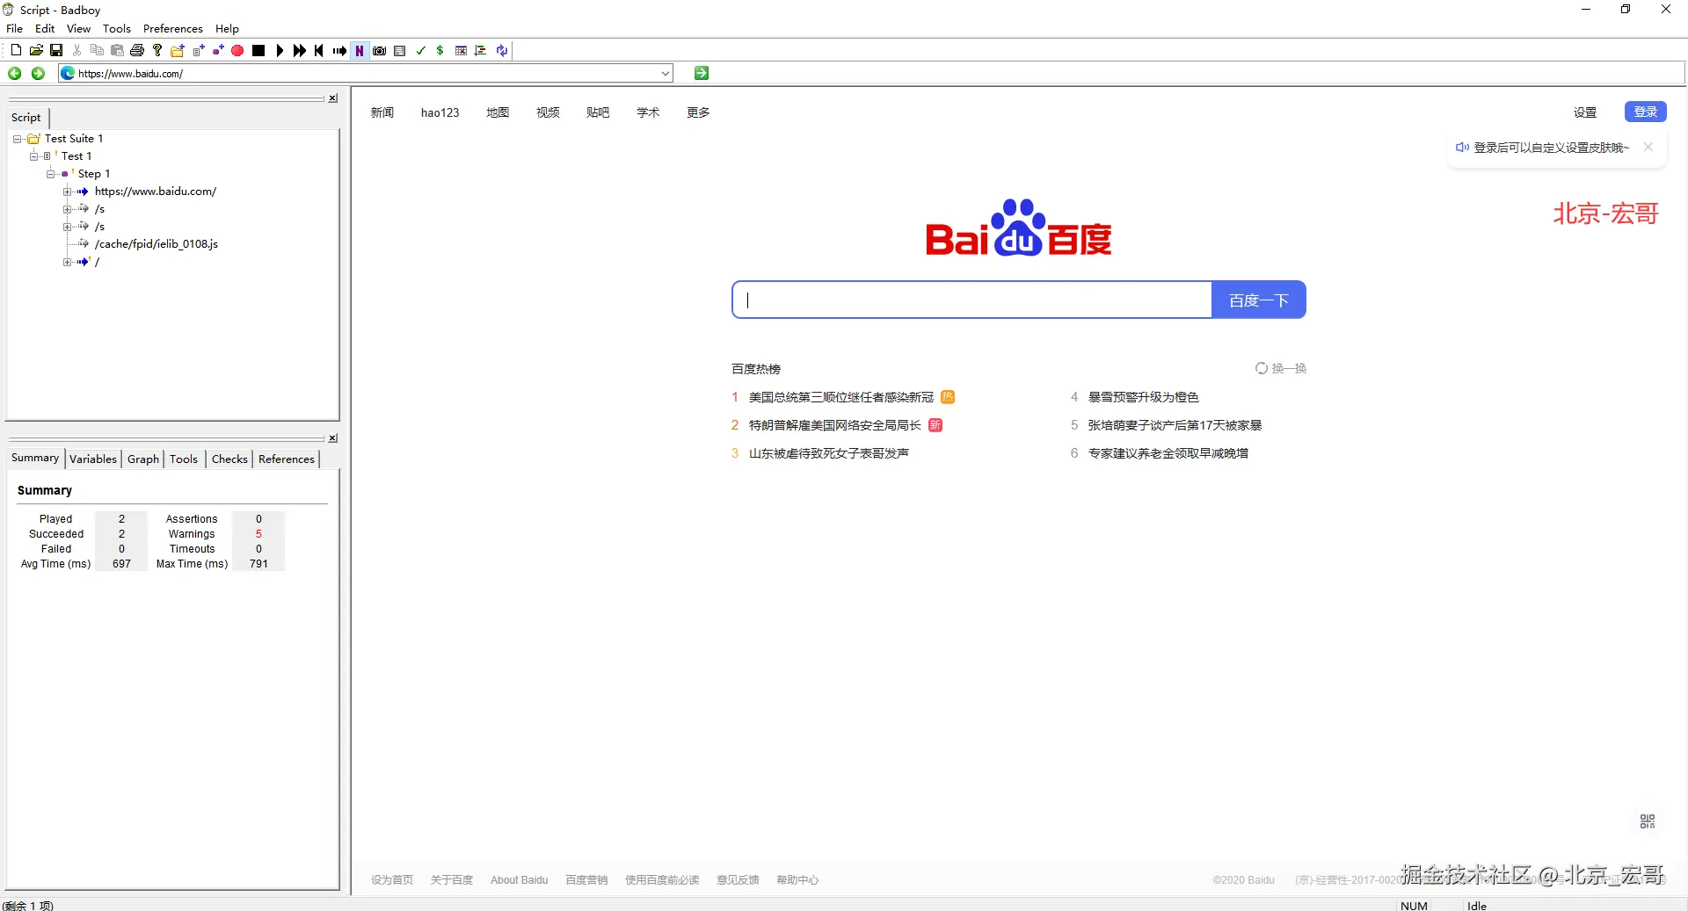
Task: Close the Summary pane
Action: coord(333,438)
